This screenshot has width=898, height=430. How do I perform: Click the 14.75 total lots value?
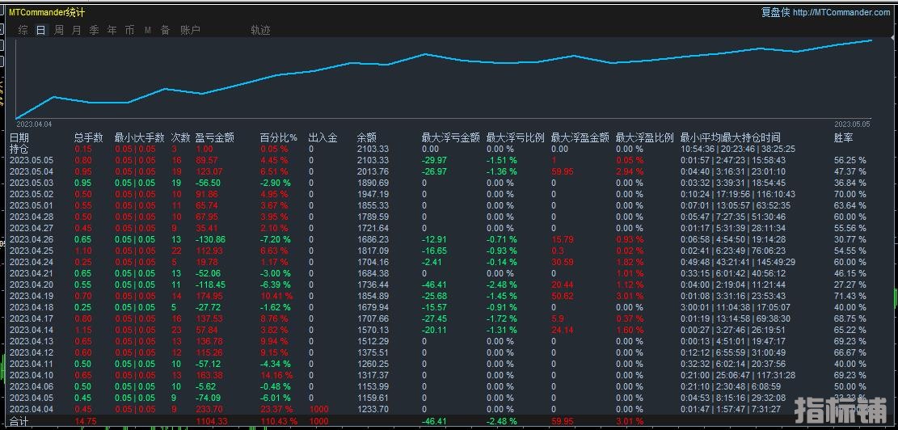tap(87, 421)
